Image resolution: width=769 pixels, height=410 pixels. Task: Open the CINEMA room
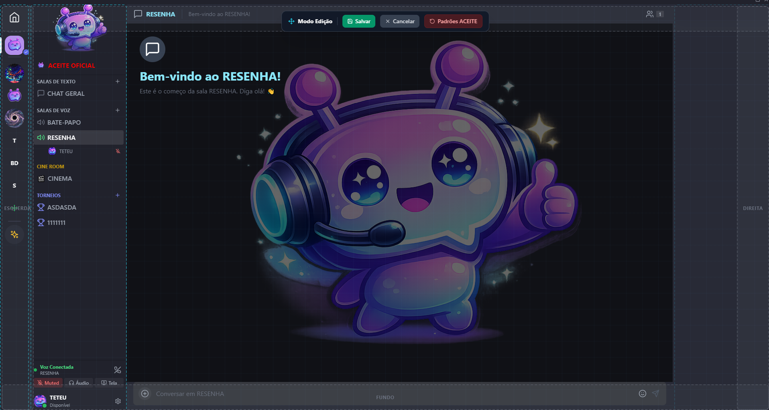point(79,178)
